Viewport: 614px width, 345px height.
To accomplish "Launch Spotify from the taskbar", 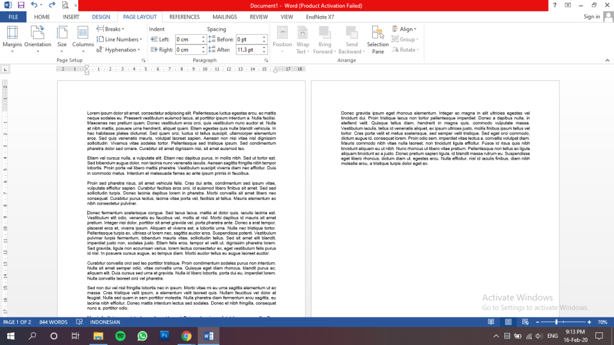I will [x=119, y=336].
